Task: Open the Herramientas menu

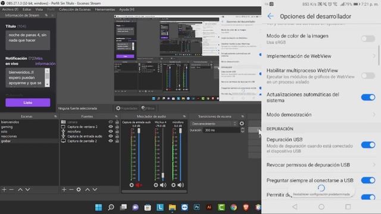Action: (105, 10)
